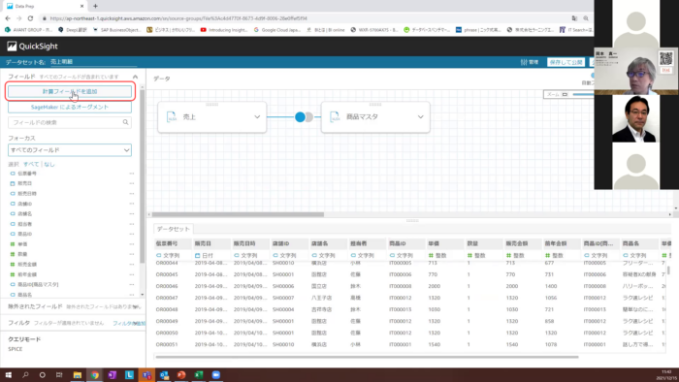Click the search magnifier in the field search box

coord(125,122)
